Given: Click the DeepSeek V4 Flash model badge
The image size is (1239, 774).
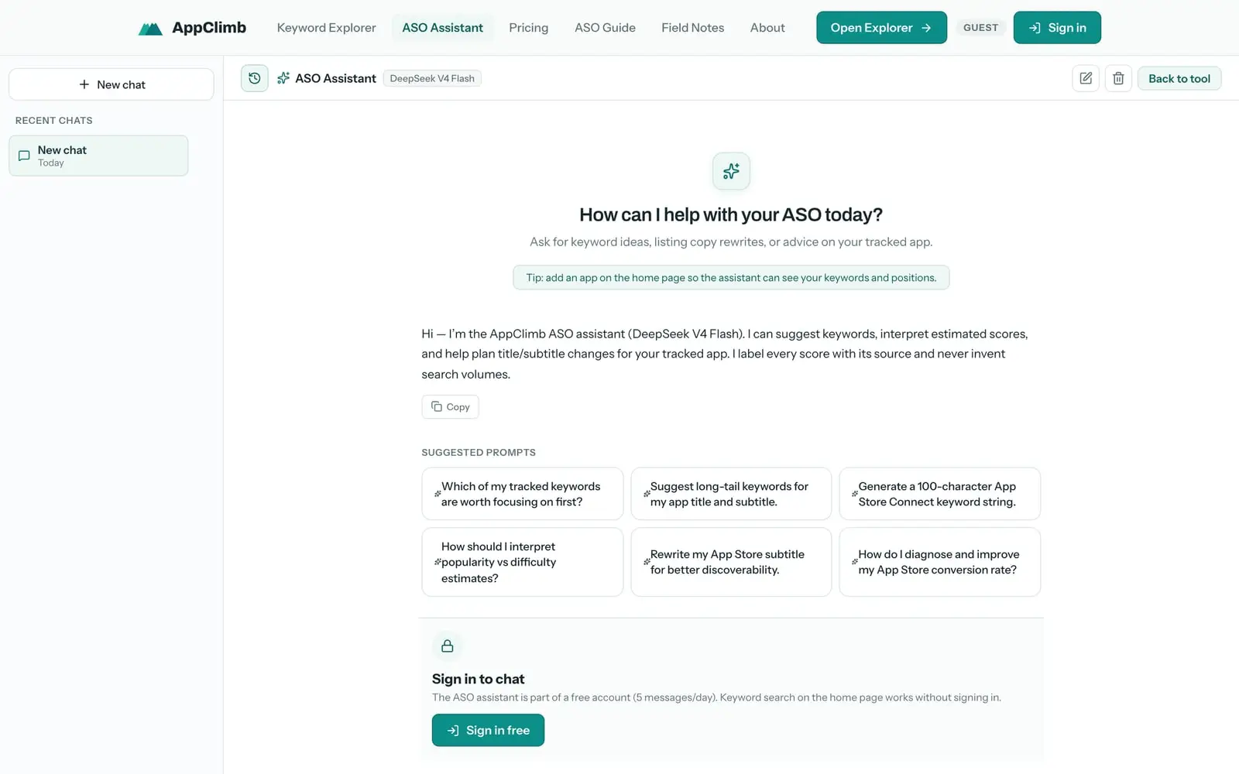Looking at the screenshot, I should click(x=432, y=78).
